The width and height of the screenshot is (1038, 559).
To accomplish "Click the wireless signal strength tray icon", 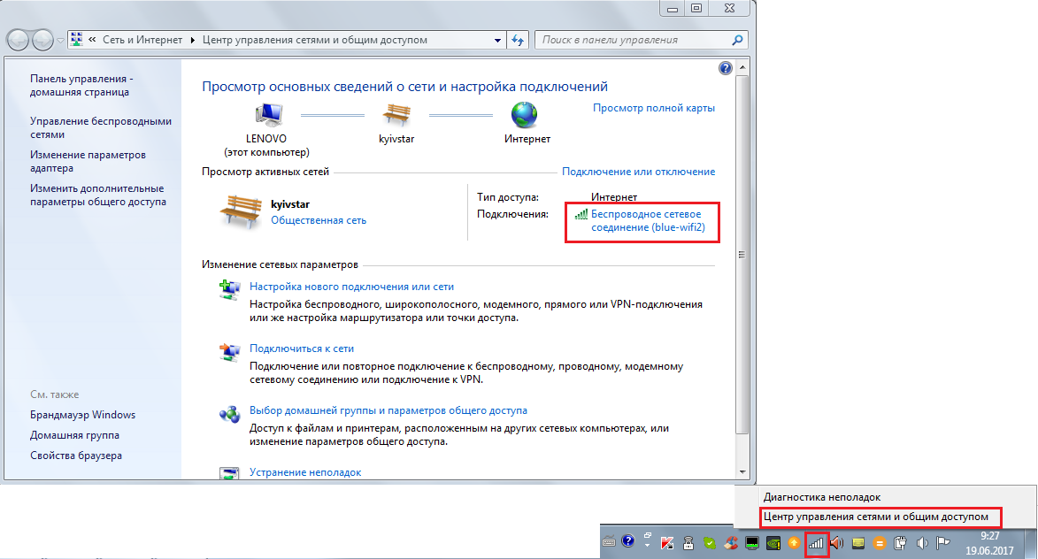I will tap(816, 542).
